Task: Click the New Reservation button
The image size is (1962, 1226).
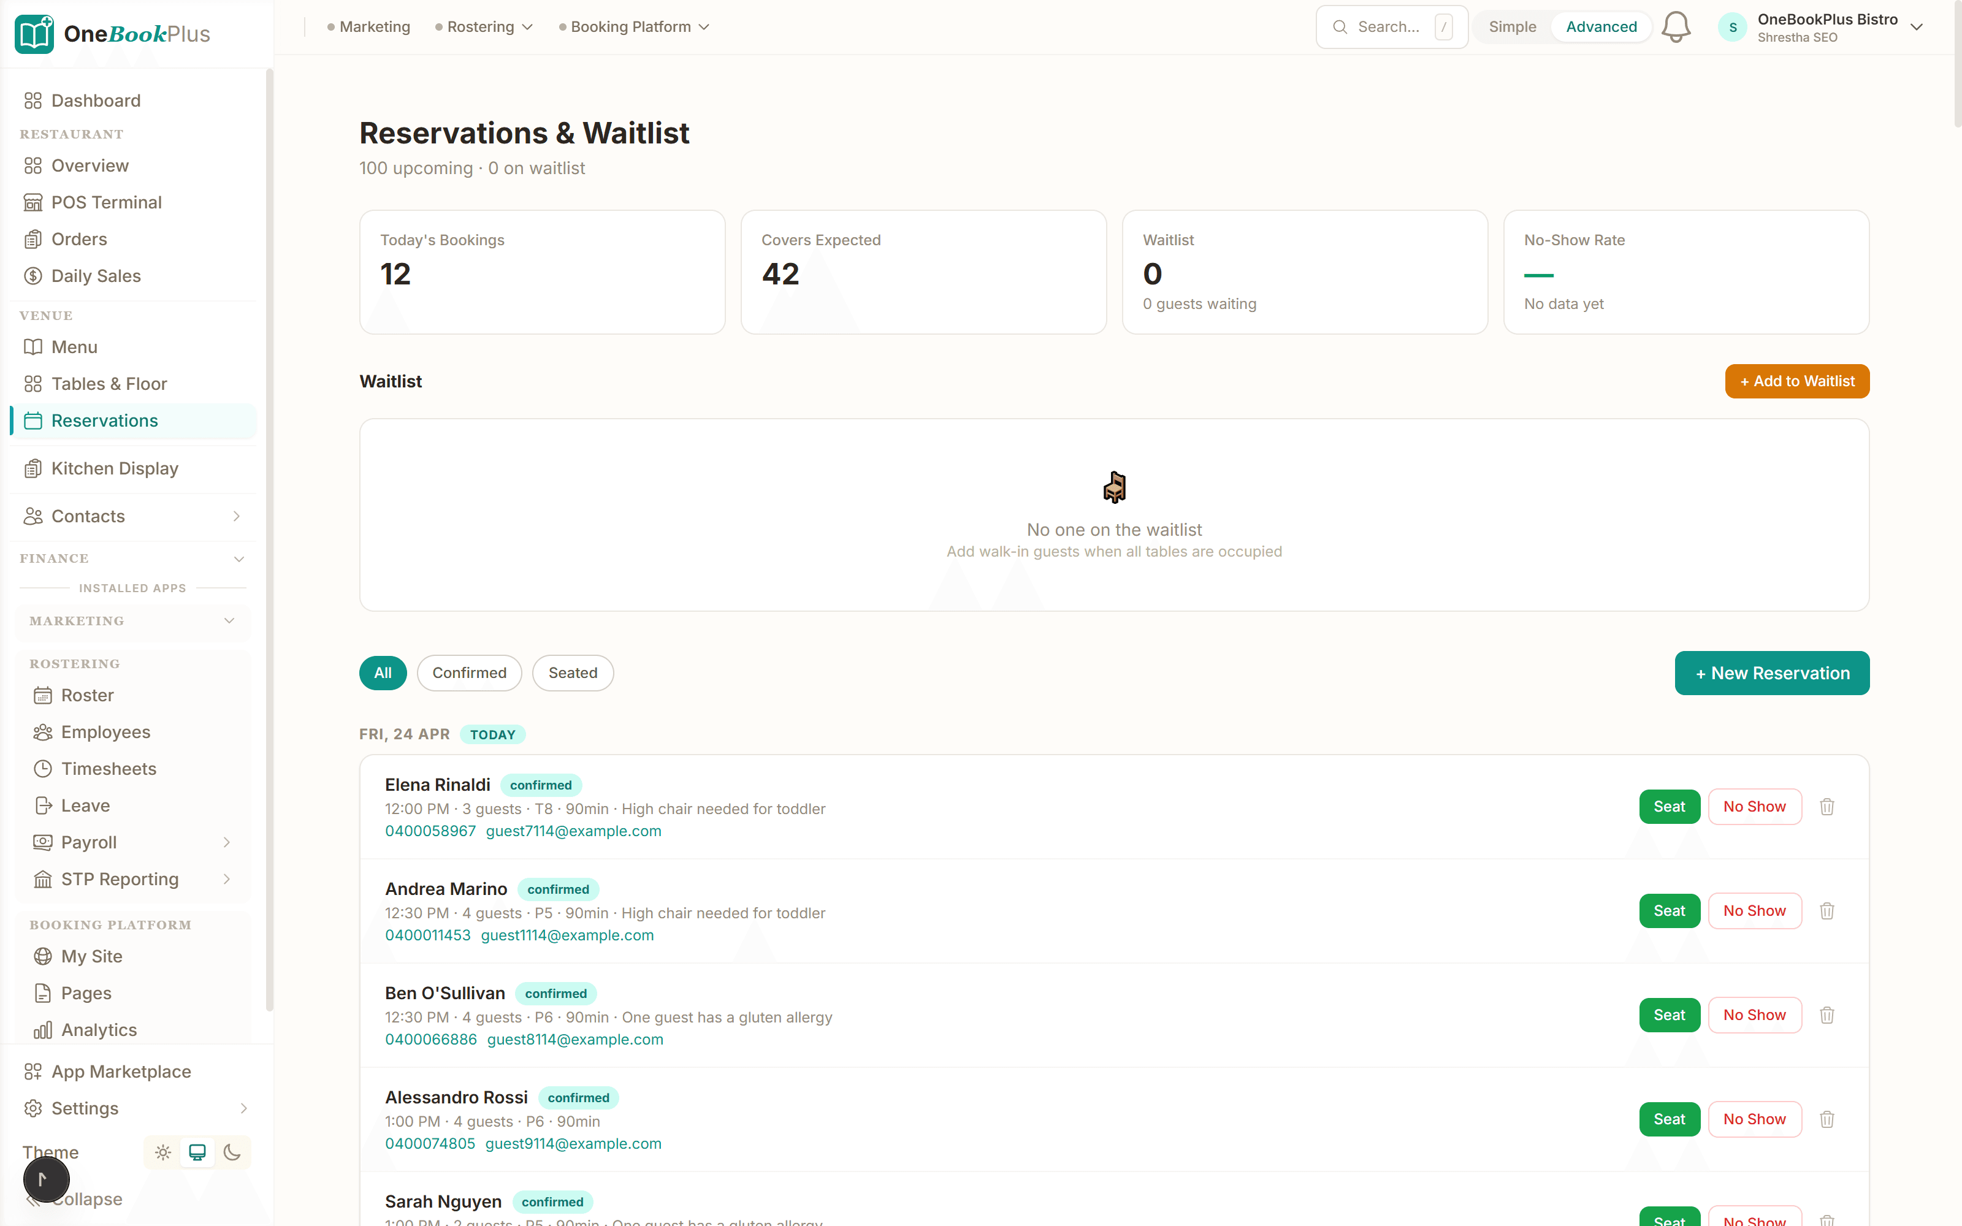Action: [1771, 673]
